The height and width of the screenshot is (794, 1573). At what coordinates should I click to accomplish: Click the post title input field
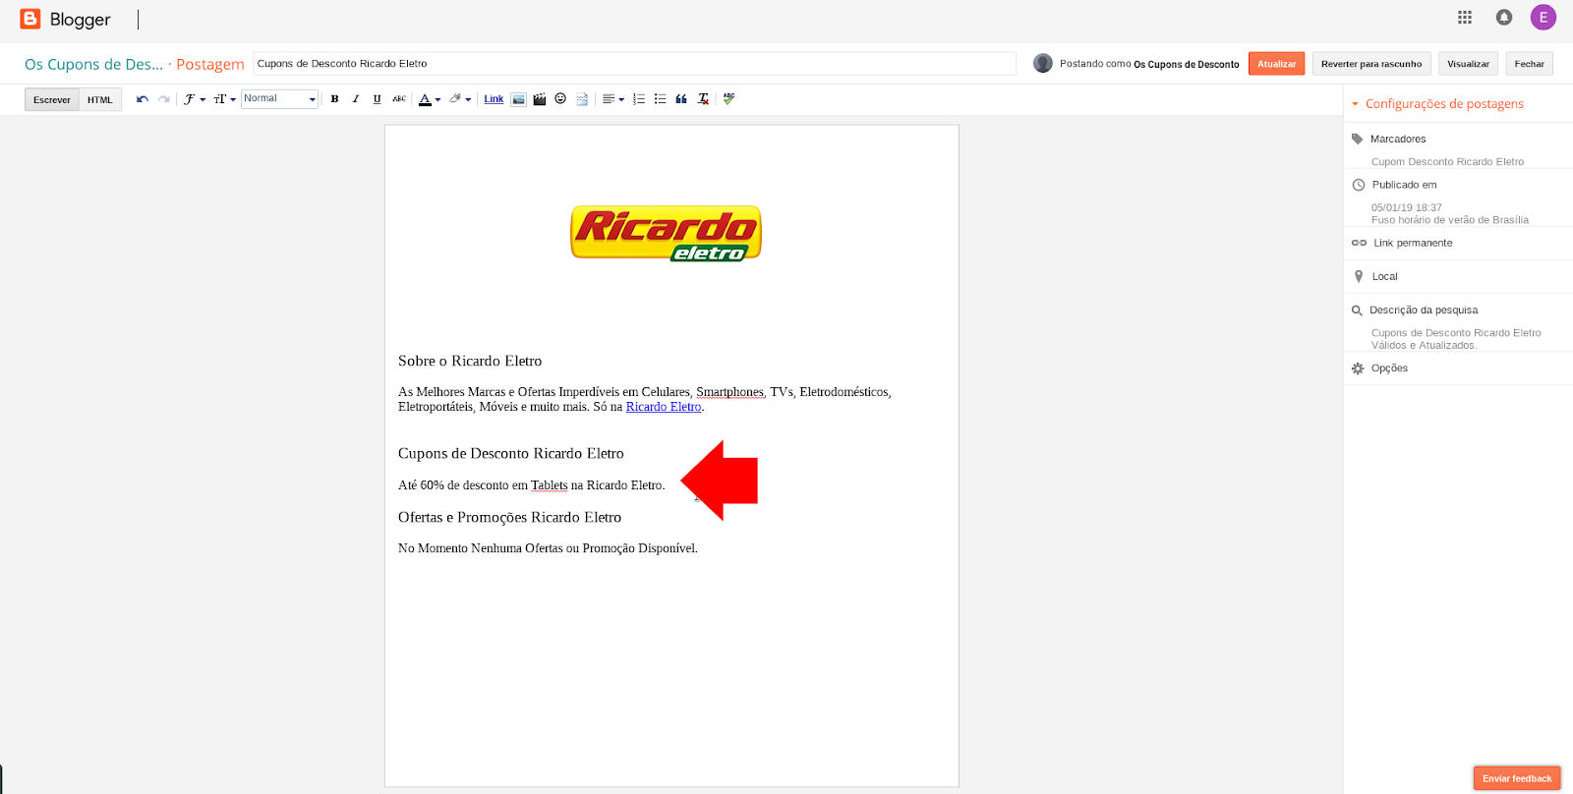pyautogui.click(x=634, y=63)
